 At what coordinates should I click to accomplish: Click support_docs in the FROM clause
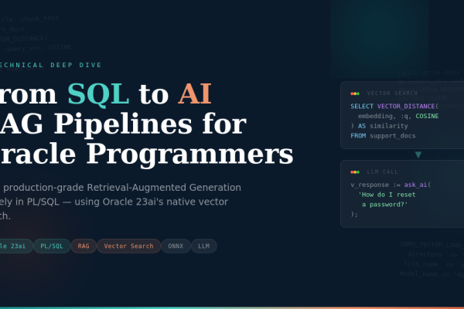click(x=393, y=136)
